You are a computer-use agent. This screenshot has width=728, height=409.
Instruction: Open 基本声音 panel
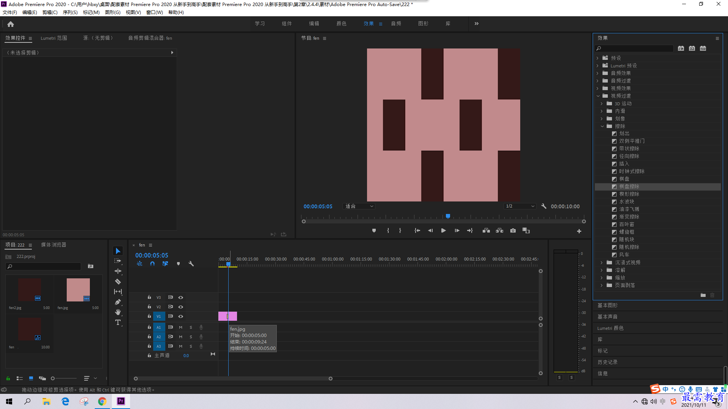pos(607,317)
